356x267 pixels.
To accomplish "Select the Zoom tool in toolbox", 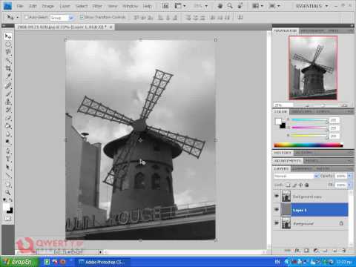I will coord(8,192).
